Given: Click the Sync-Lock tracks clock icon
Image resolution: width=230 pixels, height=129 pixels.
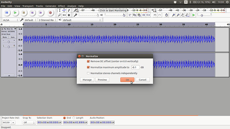Looking at the screenshot, I should coord(166,15).
